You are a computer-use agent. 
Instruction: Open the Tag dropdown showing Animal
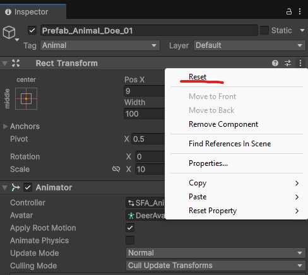[x=100, y=45]
